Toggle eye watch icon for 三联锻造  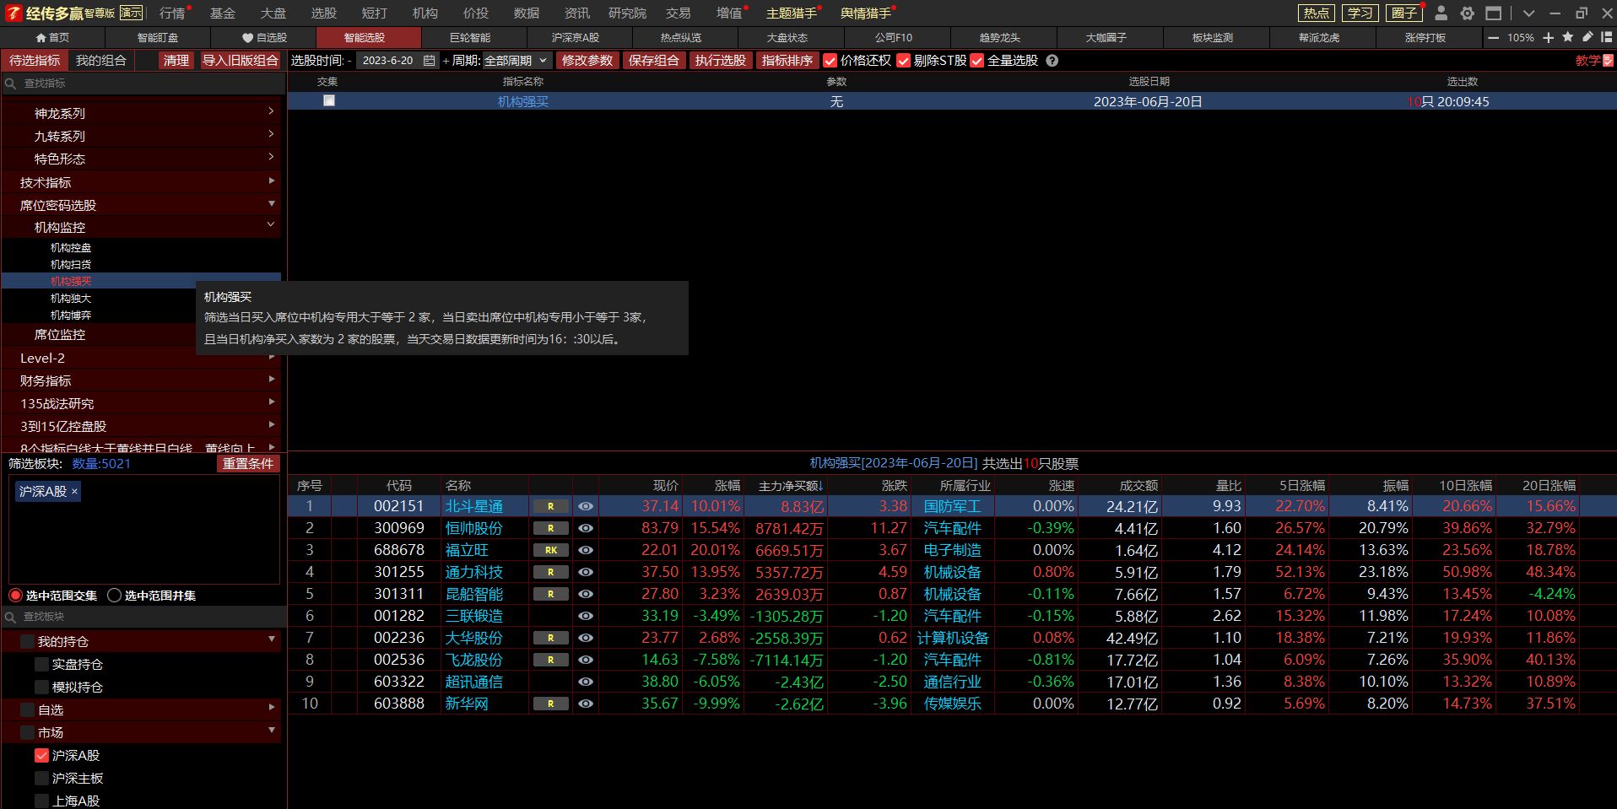pos(585,616)
